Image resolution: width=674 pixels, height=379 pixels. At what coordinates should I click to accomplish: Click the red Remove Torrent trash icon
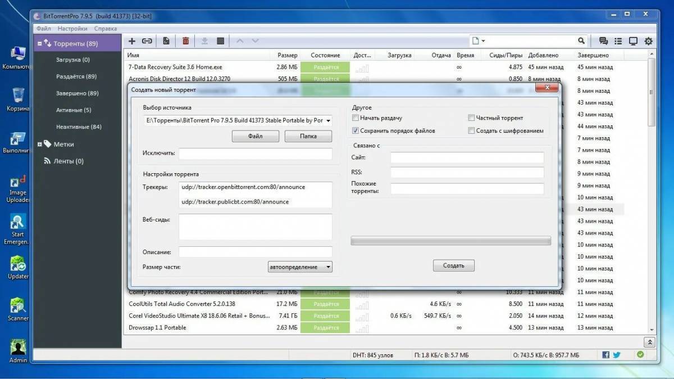click(185, 41)
